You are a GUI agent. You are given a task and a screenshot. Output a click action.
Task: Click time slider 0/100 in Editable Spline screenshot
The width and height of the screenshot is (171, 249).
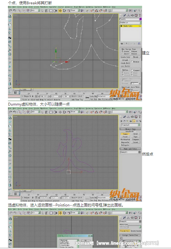click(23, 90)
